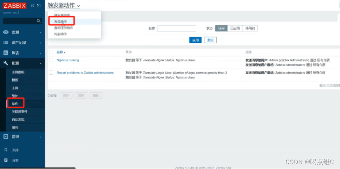This screenshot has width=340, height=169.
Task: Click the sidebar hide/kiosk icon beside chevrons
Action: [39, 6]
